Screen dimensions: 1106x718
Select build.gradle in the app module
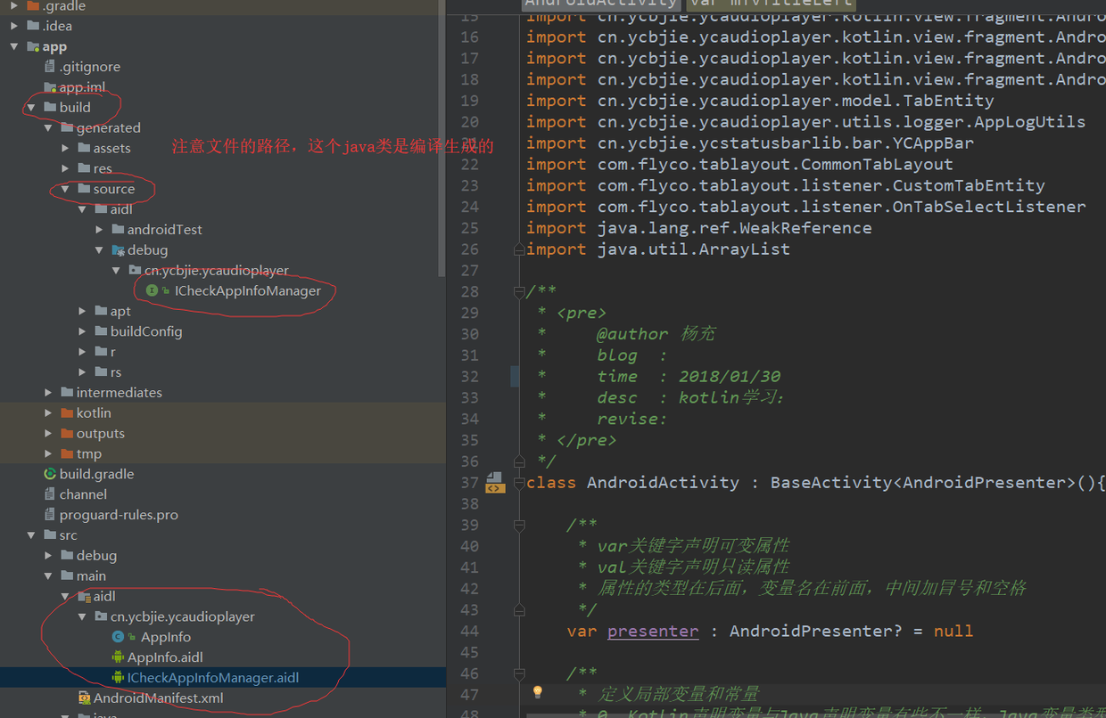point(97,474)
